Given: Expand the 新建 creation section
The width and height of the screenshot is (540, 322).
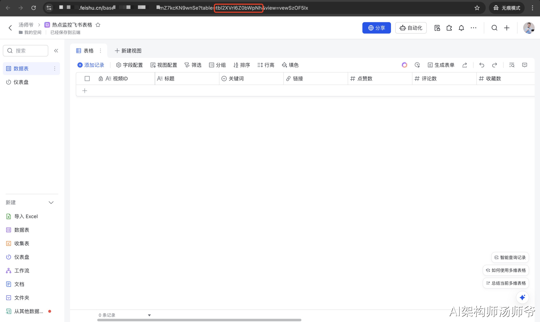Looking at the screenshot, I should pos(51,202).
